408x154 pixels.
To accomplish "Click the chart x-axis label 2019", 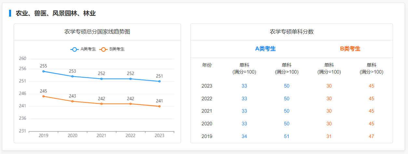I will click(x=44, y=135).
